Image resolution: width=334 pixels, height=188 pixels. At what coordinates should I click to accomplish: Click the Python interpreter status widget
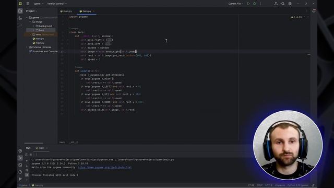tap(298, 185)
